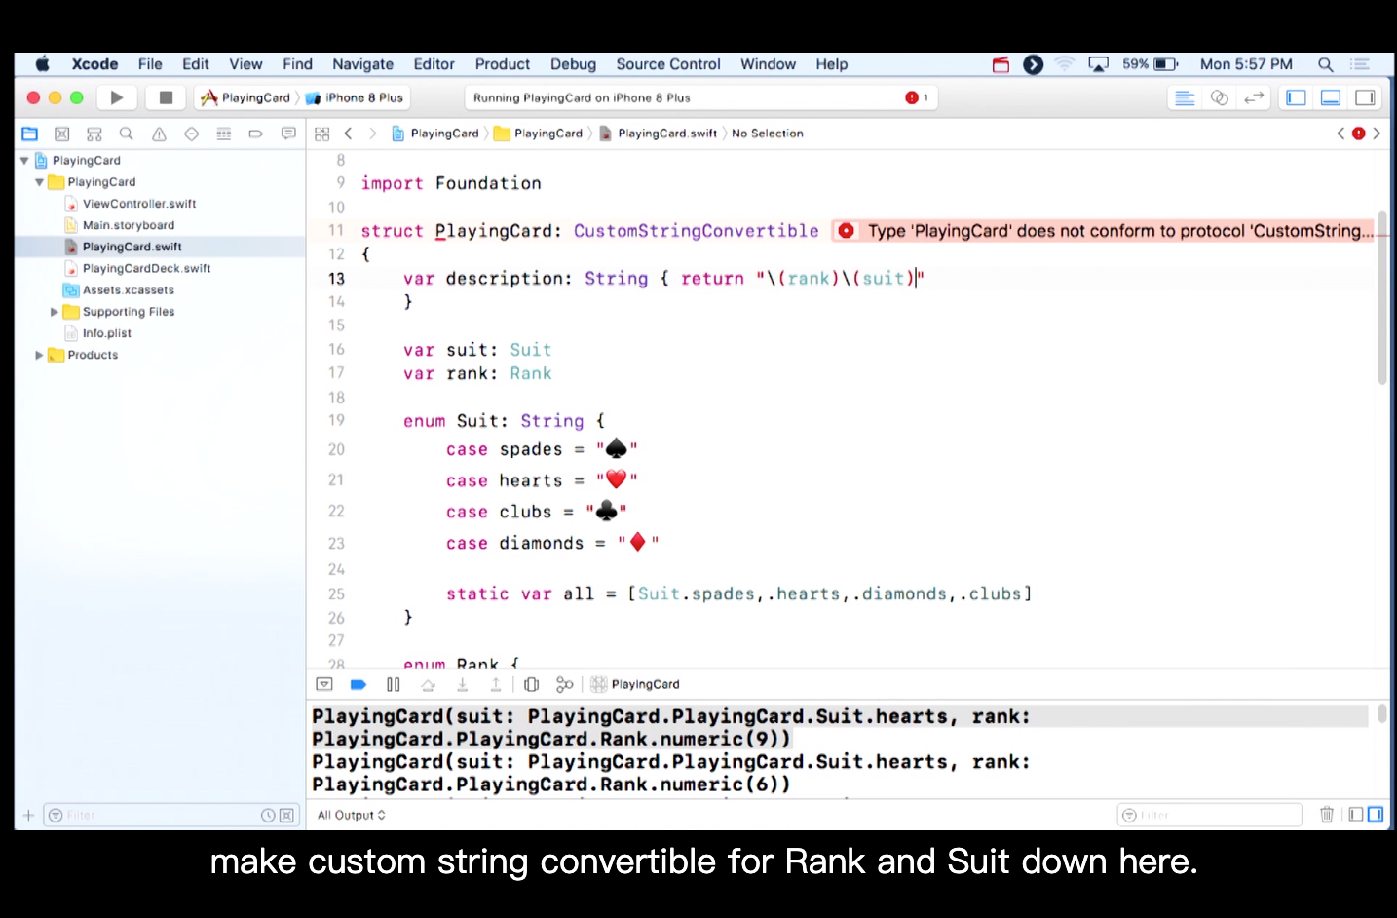The height and width of the screenshot is (918, 1397).
Task: Go back in editor history
Action: [348, 134]
